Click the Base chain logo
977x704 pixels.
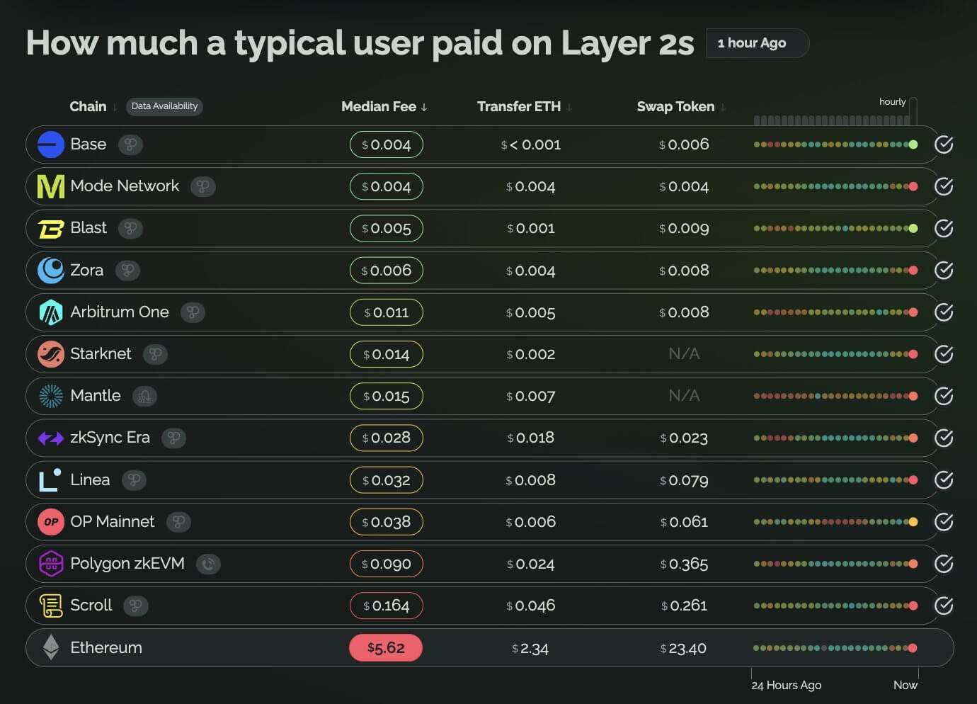[x=51, y=144]
